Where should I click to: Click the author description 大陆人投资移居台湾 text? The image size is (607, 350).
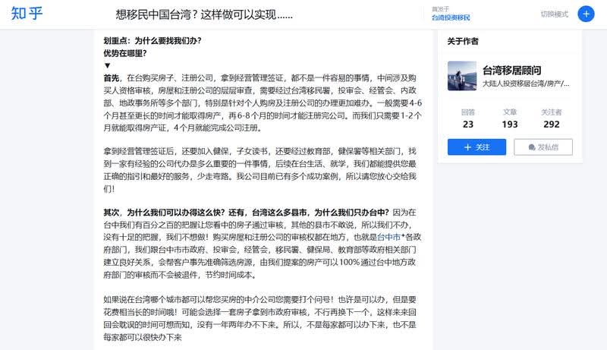click(x=526, y=84)
